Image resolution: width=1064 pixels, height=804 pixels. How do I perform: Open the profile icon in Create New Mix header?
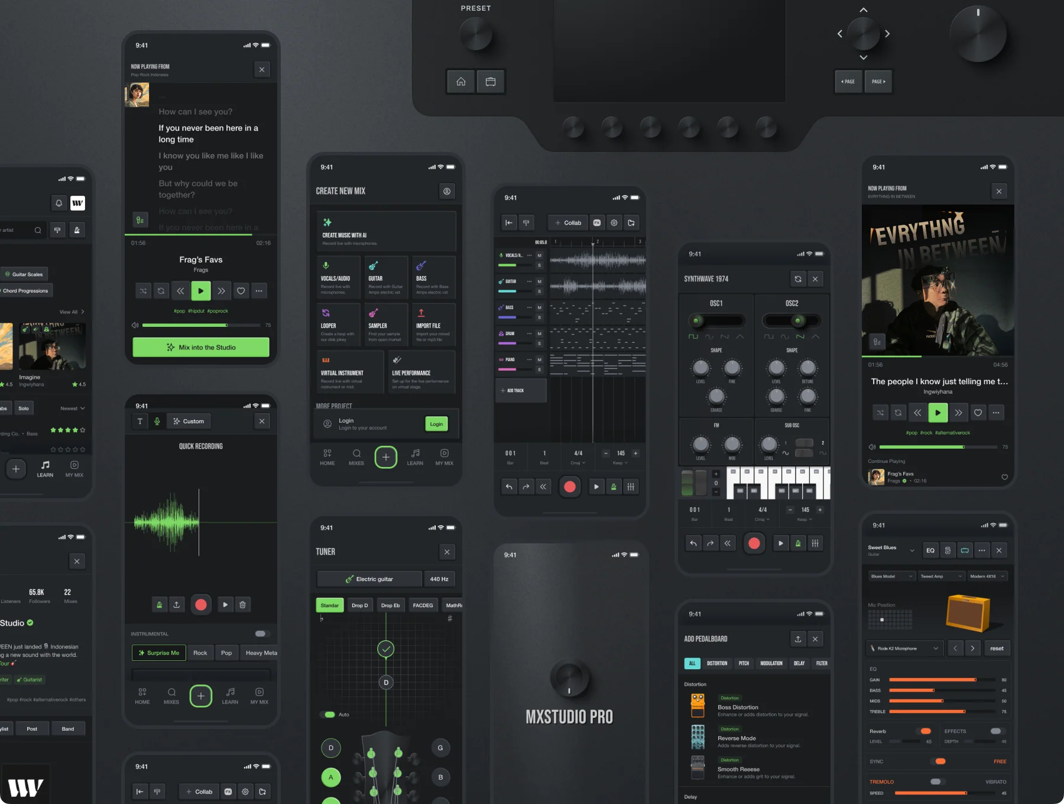447,191
